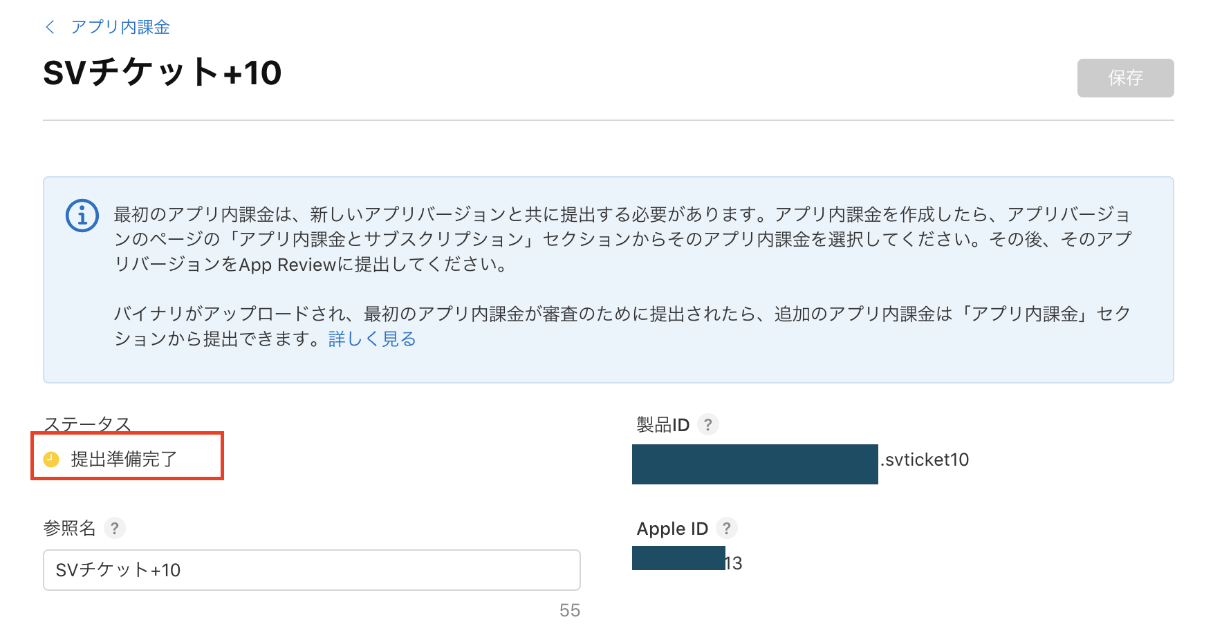
Task: Click the 保存 button
Action: click(x=1124, y=78)
